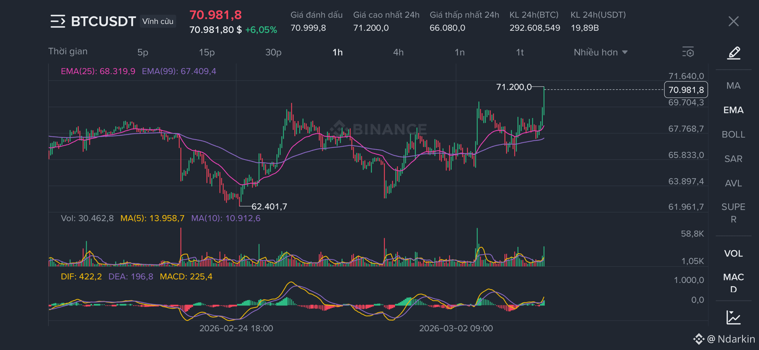Click the EMA(99): 67.409,4 label

point(179,71)
